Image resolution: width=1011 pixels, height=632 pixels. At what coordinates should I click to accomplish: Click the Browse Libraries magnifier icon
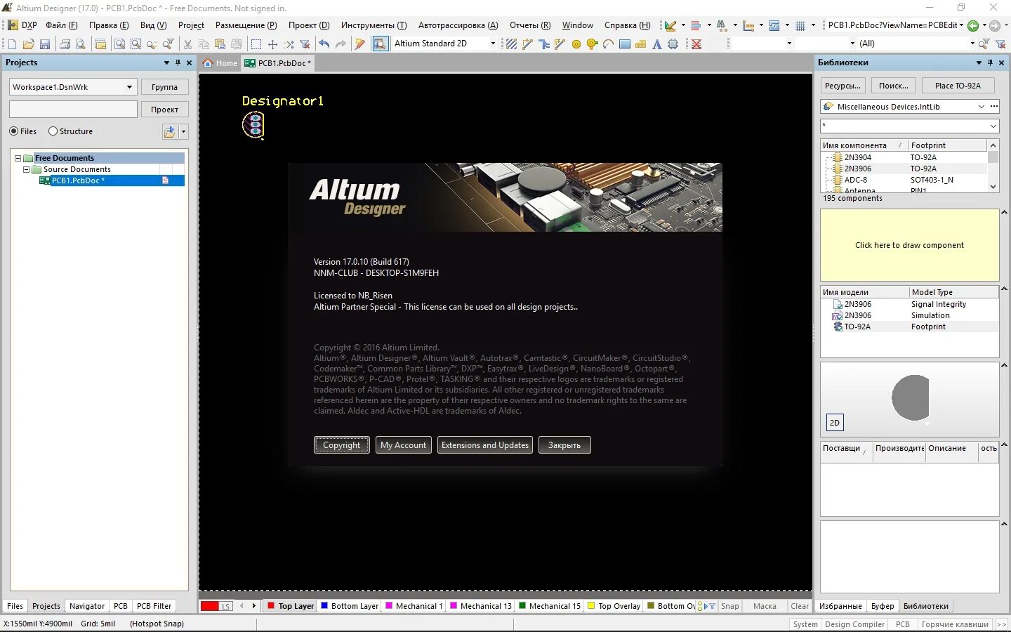tap(380, 44)
